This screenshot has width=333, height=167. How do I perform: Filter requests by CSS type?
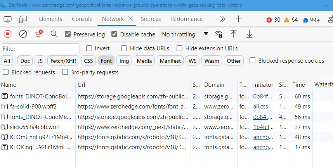88,61
